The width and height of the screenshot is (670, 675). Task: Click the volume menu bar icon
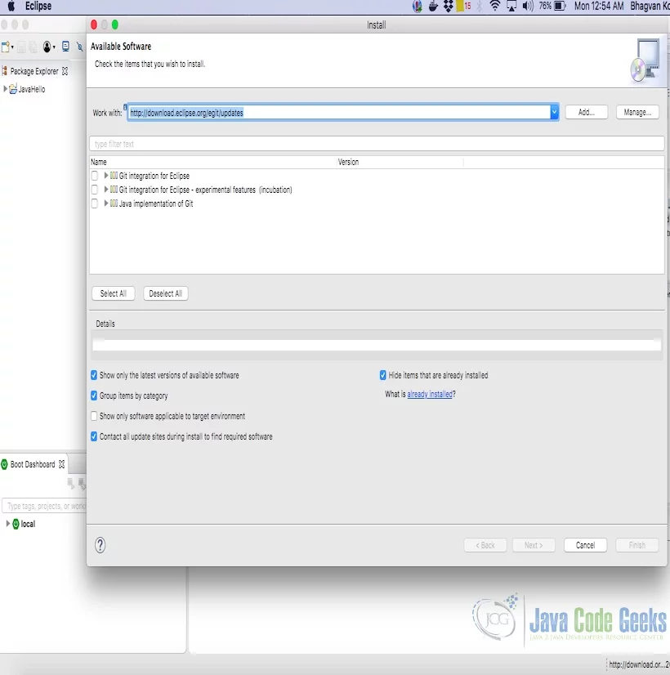pyautogui.click(x=528, y=6)
